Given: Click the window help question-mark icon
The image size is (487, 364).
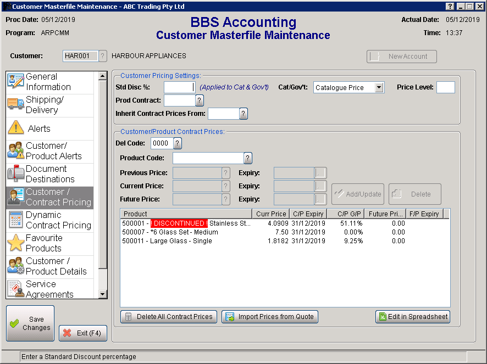Looking at the screenshot, I should (x=450, y=6).
